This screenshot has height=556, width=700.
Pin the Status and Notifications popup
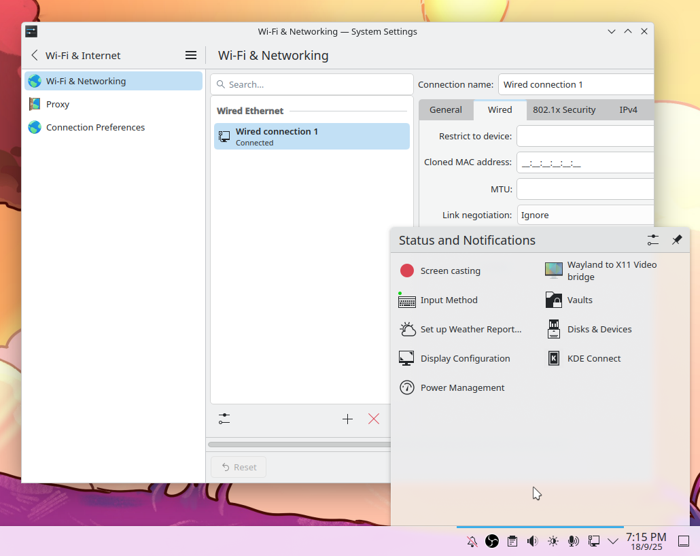pos(677,240)
